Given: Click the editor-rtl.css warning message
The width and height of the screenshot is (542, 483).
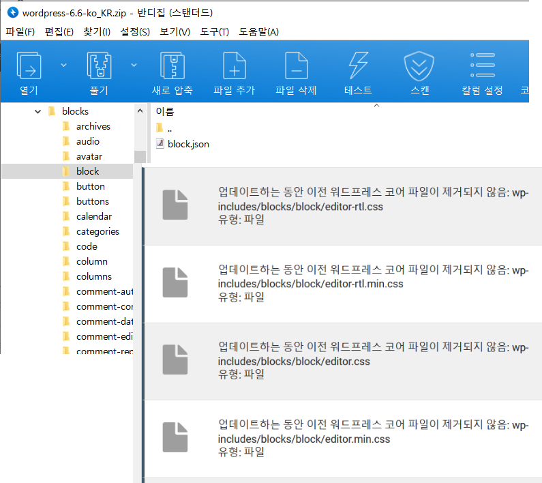Looking at the screenshot, I should pos(374,205).
